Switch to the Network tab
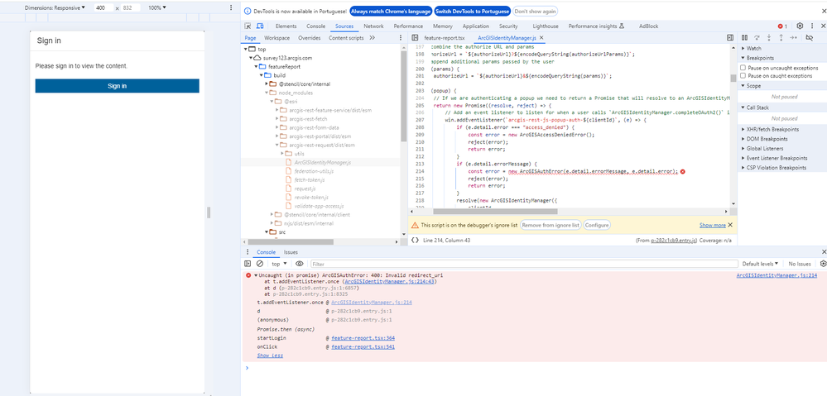The height and width of the screenshot is (396, 827). click(373, 26)
